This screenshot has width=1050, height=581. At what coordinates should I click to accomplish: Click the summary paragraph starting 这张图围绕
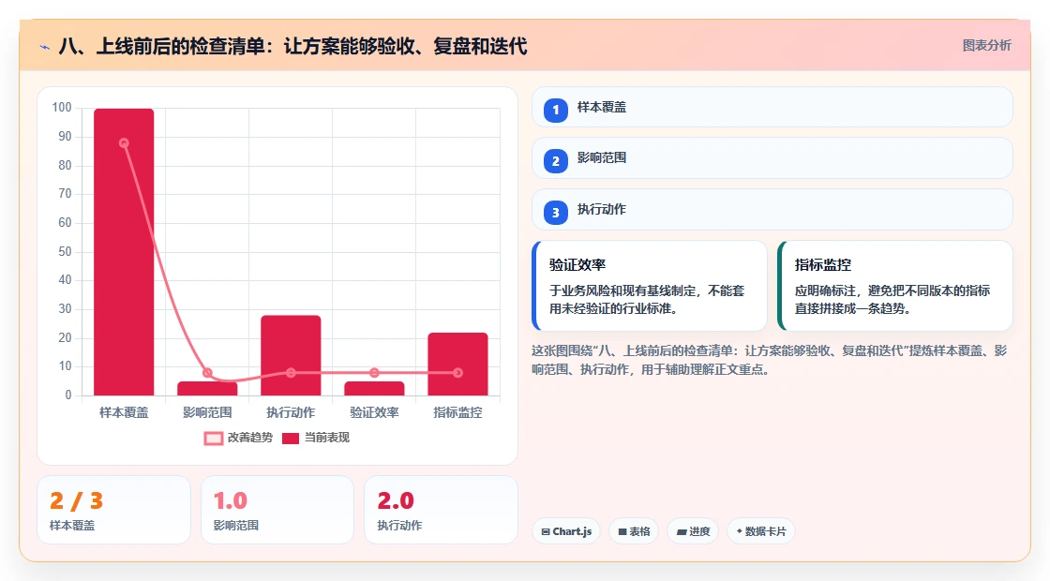pos(769,360)
